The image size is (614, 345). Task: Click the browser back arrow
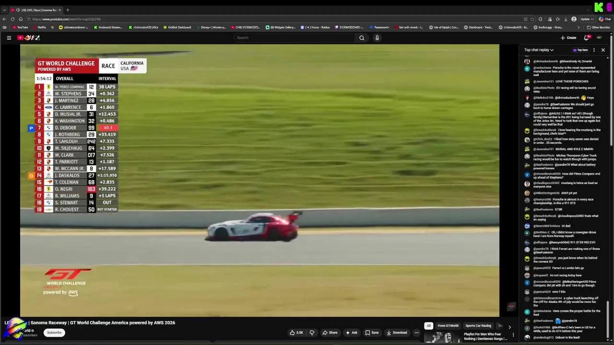click(x=4, y=19)
